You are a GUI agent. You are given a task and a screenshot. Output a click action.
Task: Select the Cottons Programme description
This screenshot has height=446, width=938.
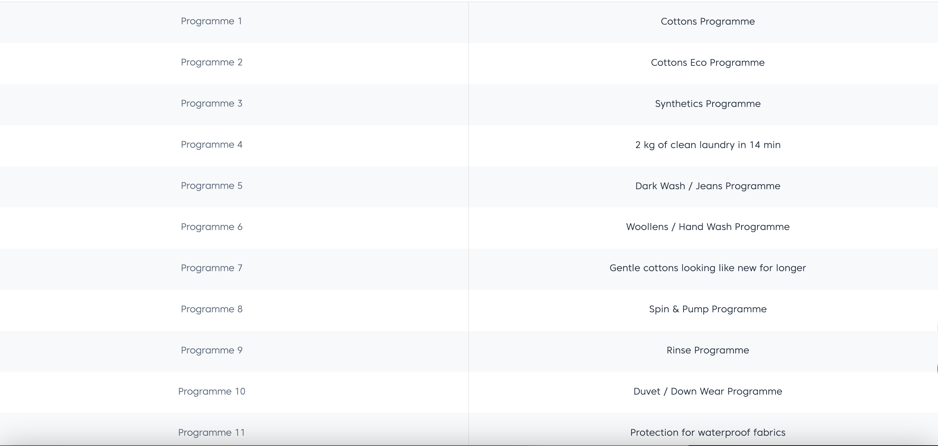click(x=707, y=22)
